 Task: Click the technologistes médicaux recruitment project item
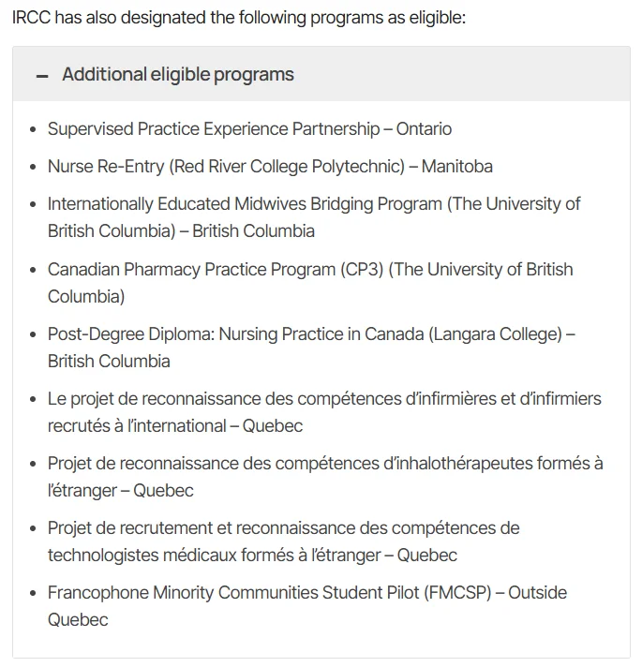point(283,528)
